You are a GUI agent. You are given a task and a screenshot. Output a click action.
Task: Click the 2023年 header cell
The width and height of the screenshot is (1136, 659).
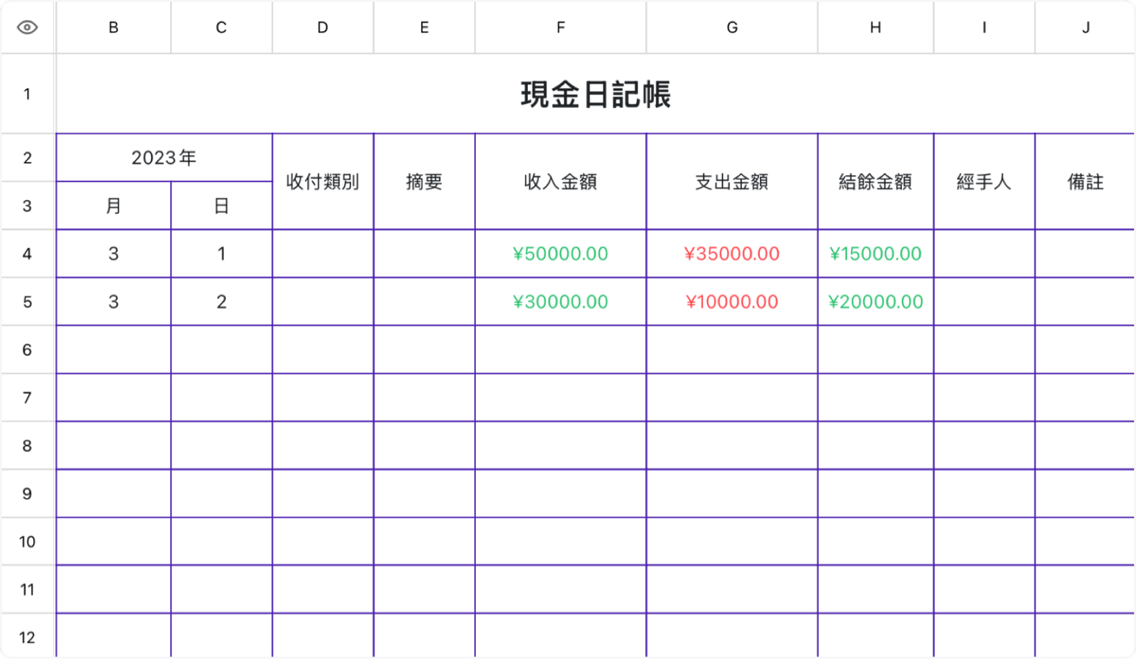pyautogui.click(x=164, y=158)
